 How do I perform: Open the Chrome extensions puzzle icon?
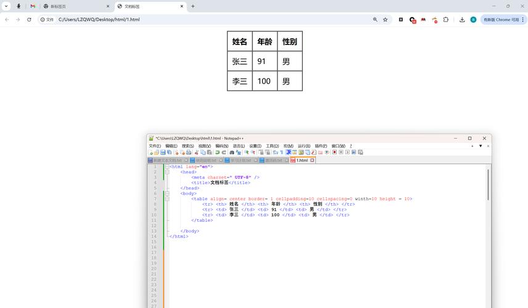[x=446, y=20]
